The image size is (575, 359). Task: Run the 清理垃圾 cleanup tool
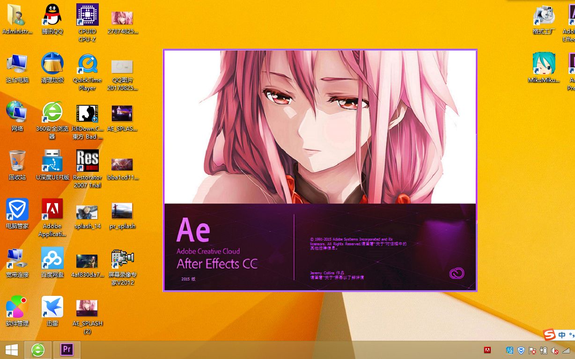(52, 63)
